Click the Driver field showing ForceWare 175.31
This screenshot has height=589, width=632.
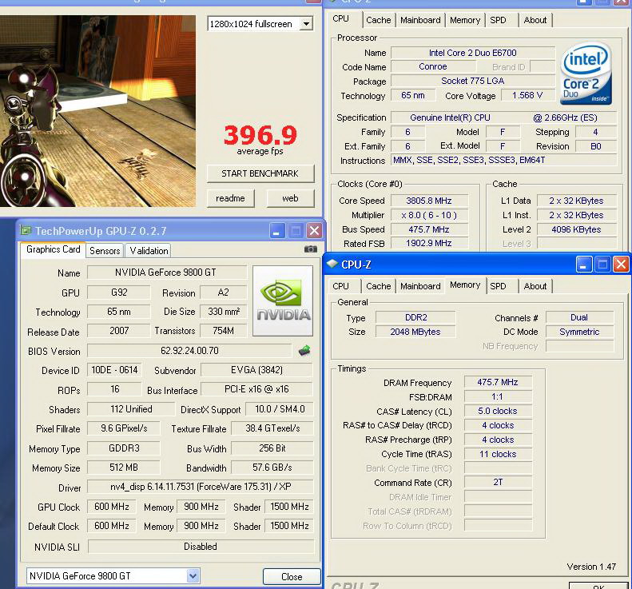point(201,487)
